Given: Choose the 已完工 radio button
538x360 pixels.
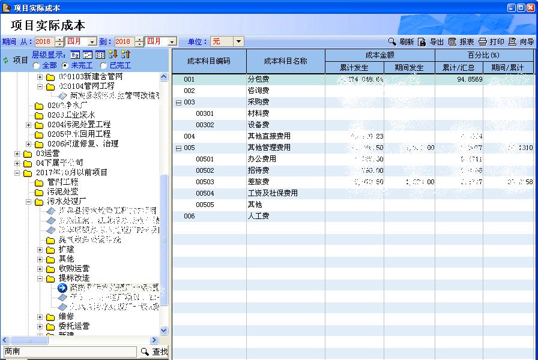Looking at the screenshot, I should tap(103, 65).
